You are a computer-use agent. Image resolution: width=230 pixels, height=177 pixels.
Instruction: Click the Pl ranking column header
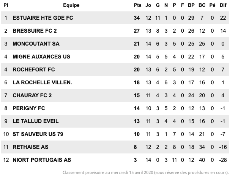coord(6,5)
